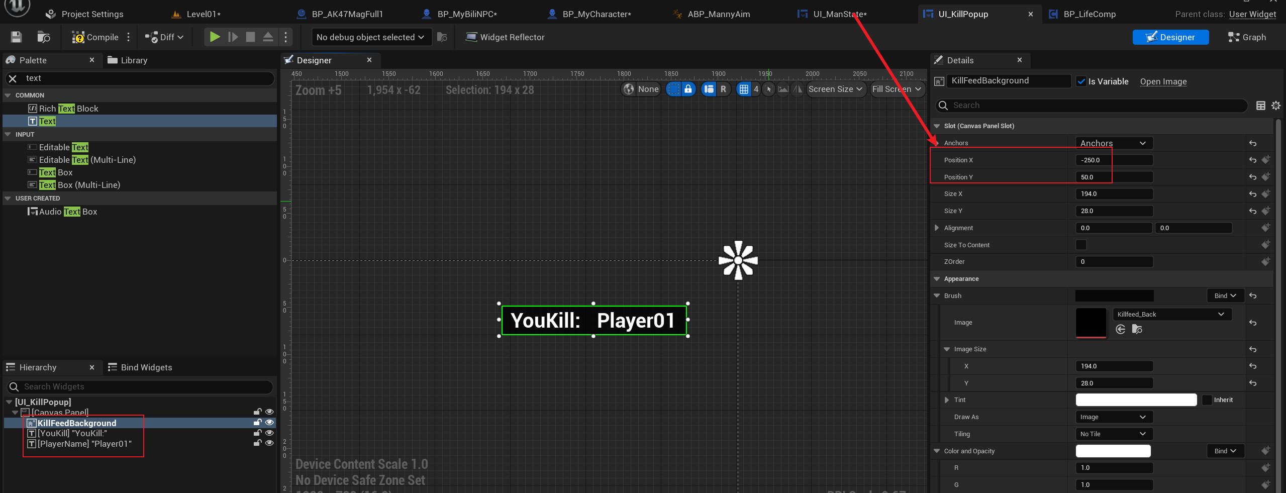Click the Color and Opacity swatch
This screenshot has height=493, width=1286.
(1113, 451)
